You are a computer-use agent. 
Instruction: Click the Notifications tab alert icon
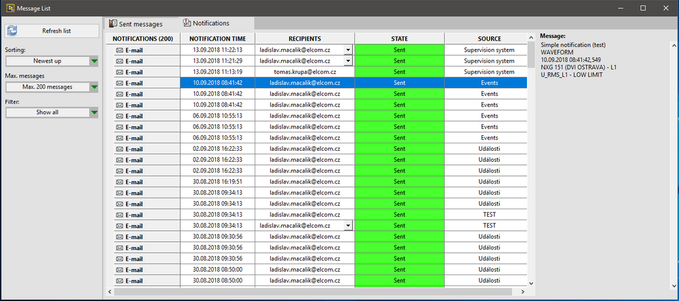[187, 23]
